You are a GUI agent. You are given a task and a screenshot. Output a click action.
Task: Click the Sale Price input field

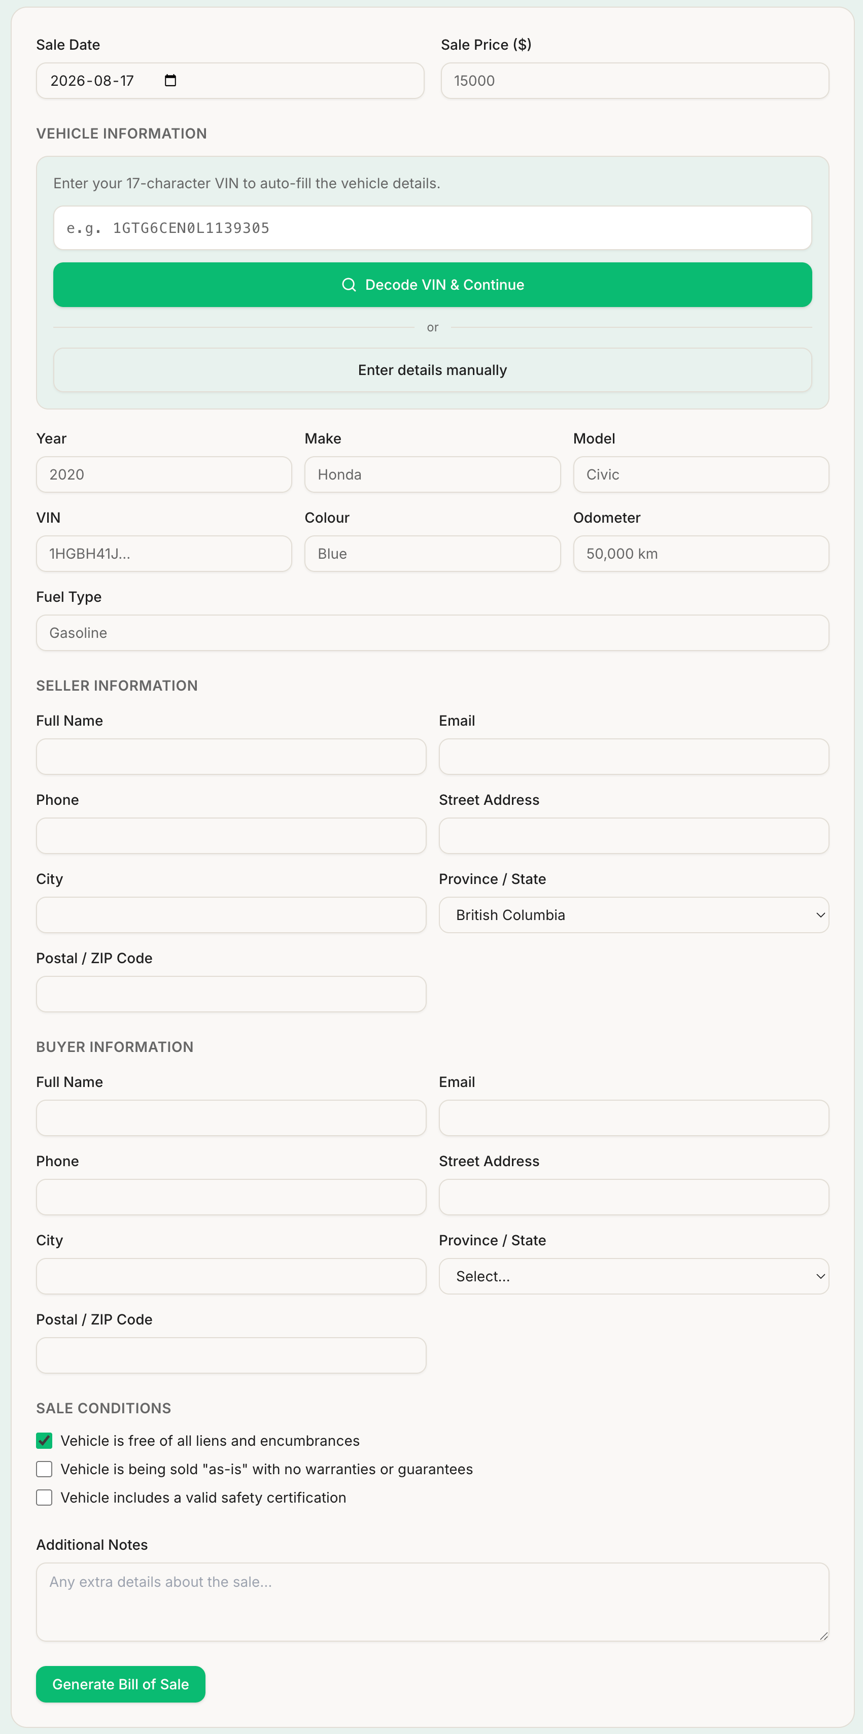pyautogui.click(x=635, y=81)
